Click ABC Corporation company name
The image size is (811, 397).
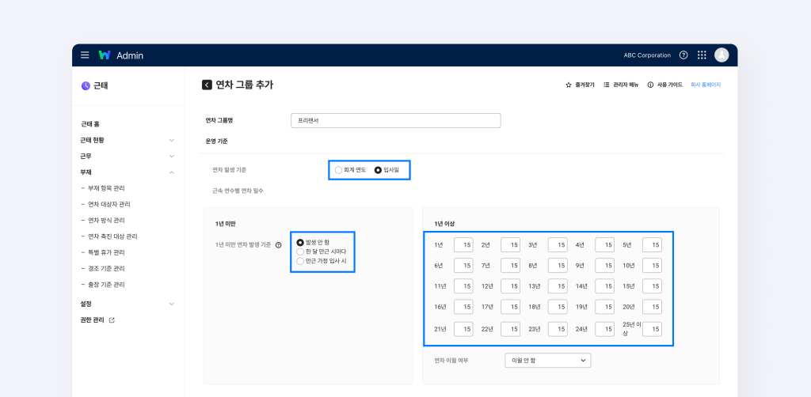point(647,55)
